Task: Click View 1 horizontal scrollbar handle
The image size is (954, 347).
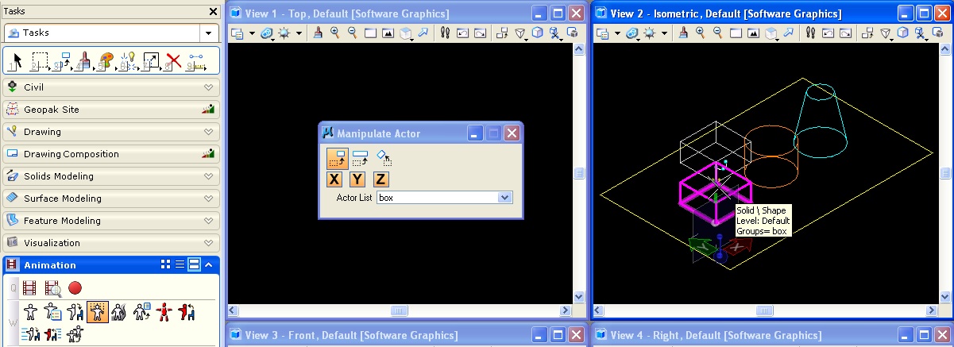Action: point(399,311)
